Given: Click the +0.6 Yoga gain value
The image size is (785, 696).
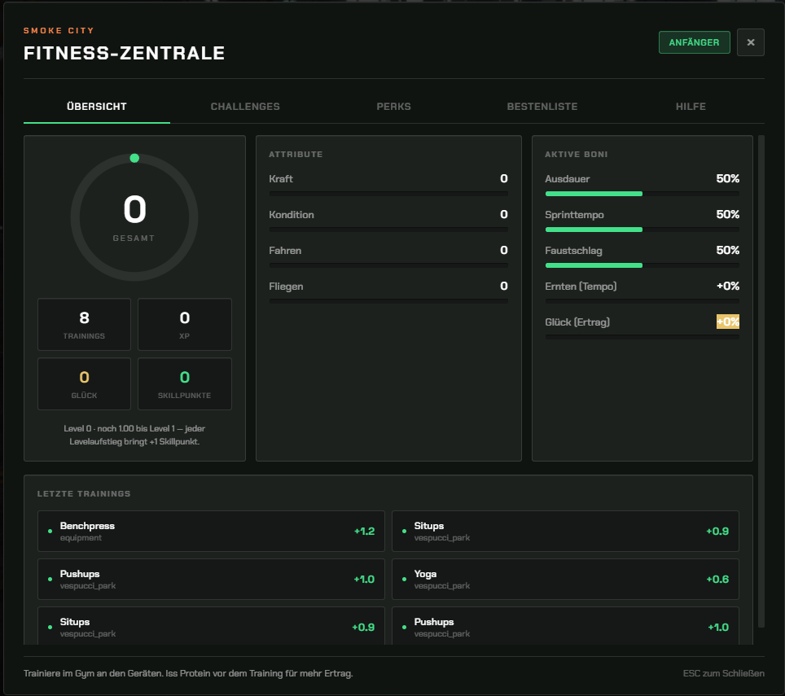Looking at the screenshot, I should 717,580.
